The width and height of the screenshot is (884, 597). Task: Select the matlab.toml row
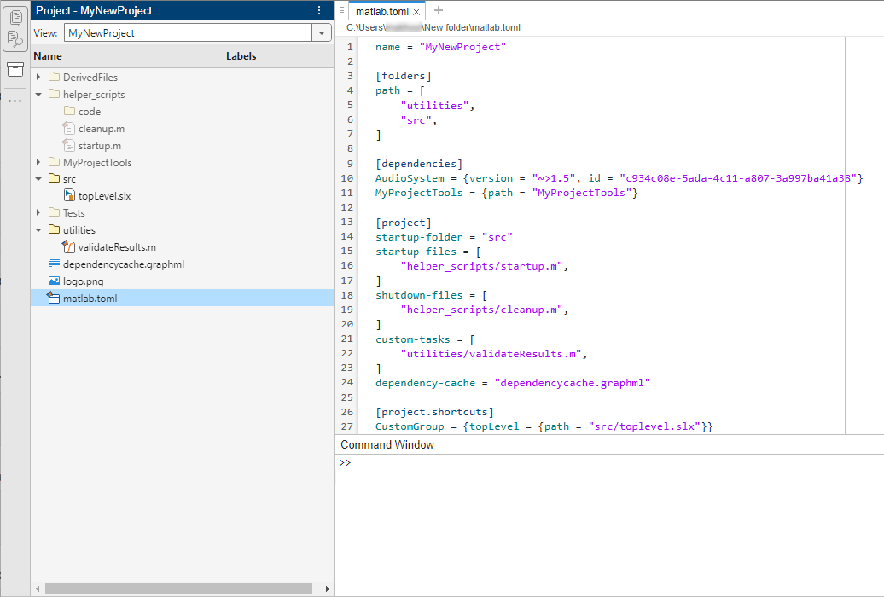click(183, 298)
